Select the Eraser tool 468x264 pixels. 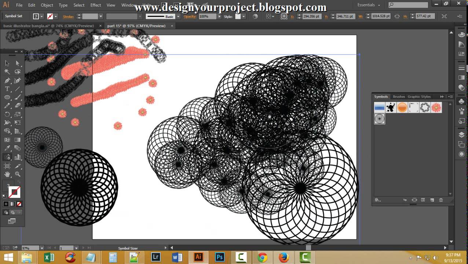click(17, 106)
